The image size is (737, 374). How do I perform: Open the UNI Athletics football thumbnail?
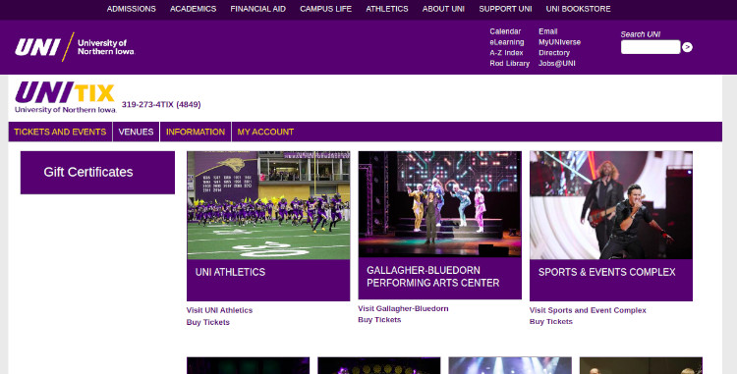268,205
